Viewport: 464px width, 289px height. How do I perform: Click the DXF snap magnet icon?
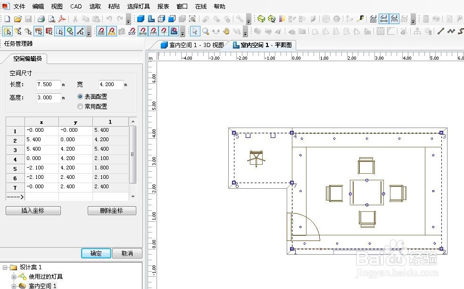coord(132,31)
